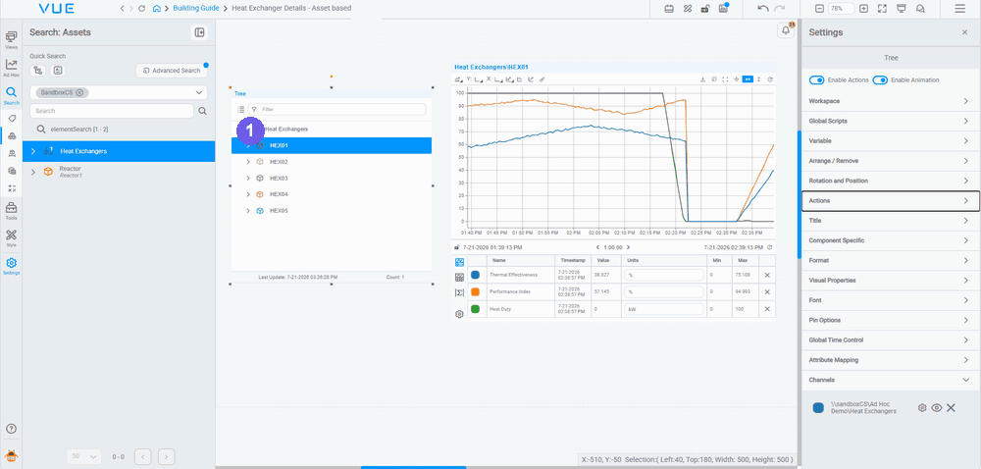The image size is (981, 469).
Task: Click green Heat Duty color swatch
Action: click(475, 309)
